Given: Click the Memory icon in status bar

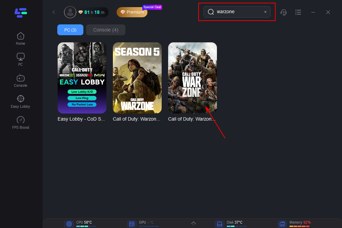Looking at the screenshot, I should click(282, 224).
